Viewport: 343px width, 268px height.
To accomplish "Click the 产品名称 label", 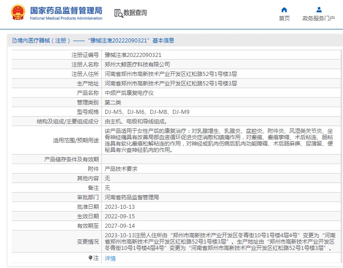I will (x=88, y=93).
